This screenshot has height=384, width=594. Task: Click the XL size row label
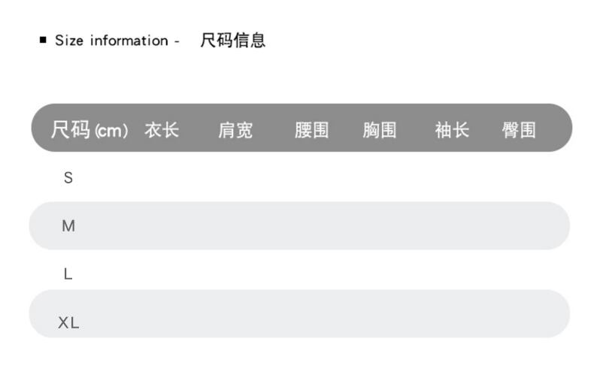[x=68, y=323]
